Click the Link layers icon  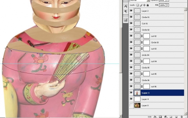[x=149, y=117]
